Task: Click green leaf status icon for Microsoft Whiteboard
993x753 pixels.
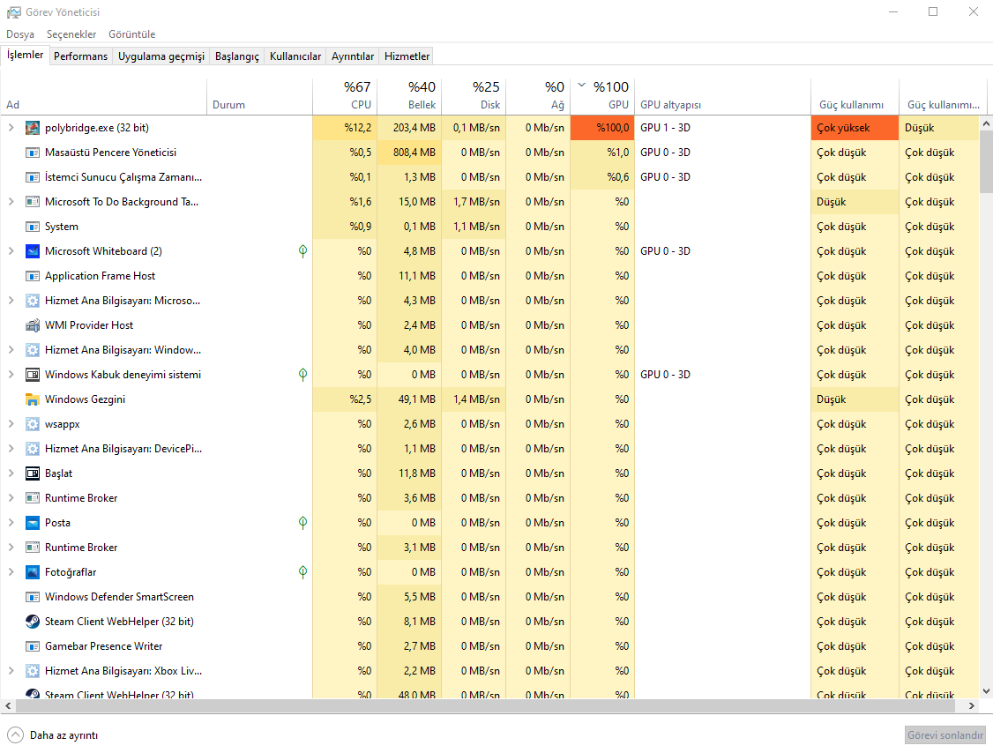Action: [x=302, y=251]
